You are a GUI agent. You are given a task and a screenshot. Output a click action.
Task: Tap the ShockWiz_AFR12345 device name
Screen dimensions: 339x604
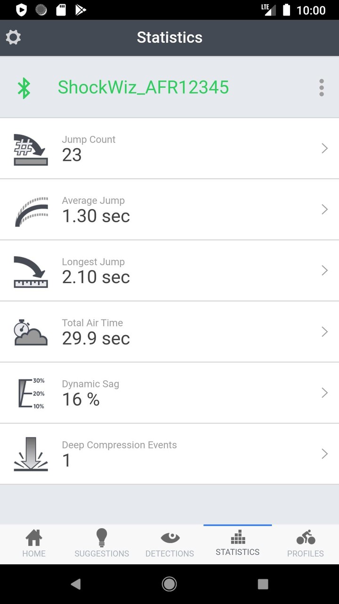pos(143,87)
